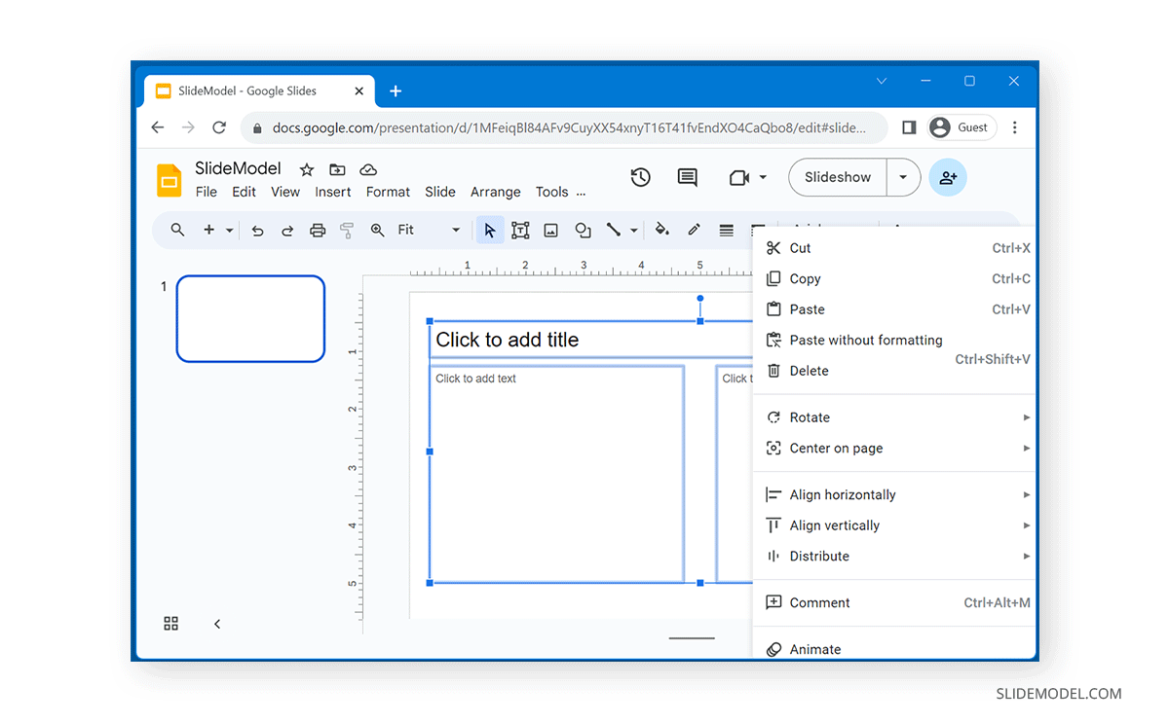
Task: Click the share icon near Slideshow
Action: [x=947, y=177]
